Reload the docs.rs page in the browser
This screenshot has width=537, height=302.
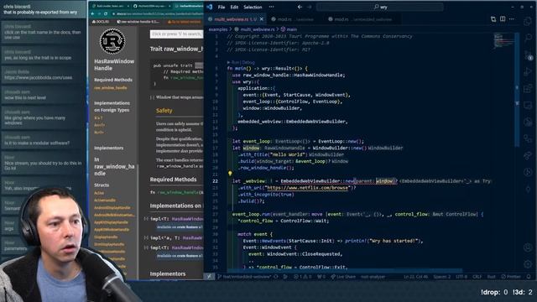pos(106,13)
